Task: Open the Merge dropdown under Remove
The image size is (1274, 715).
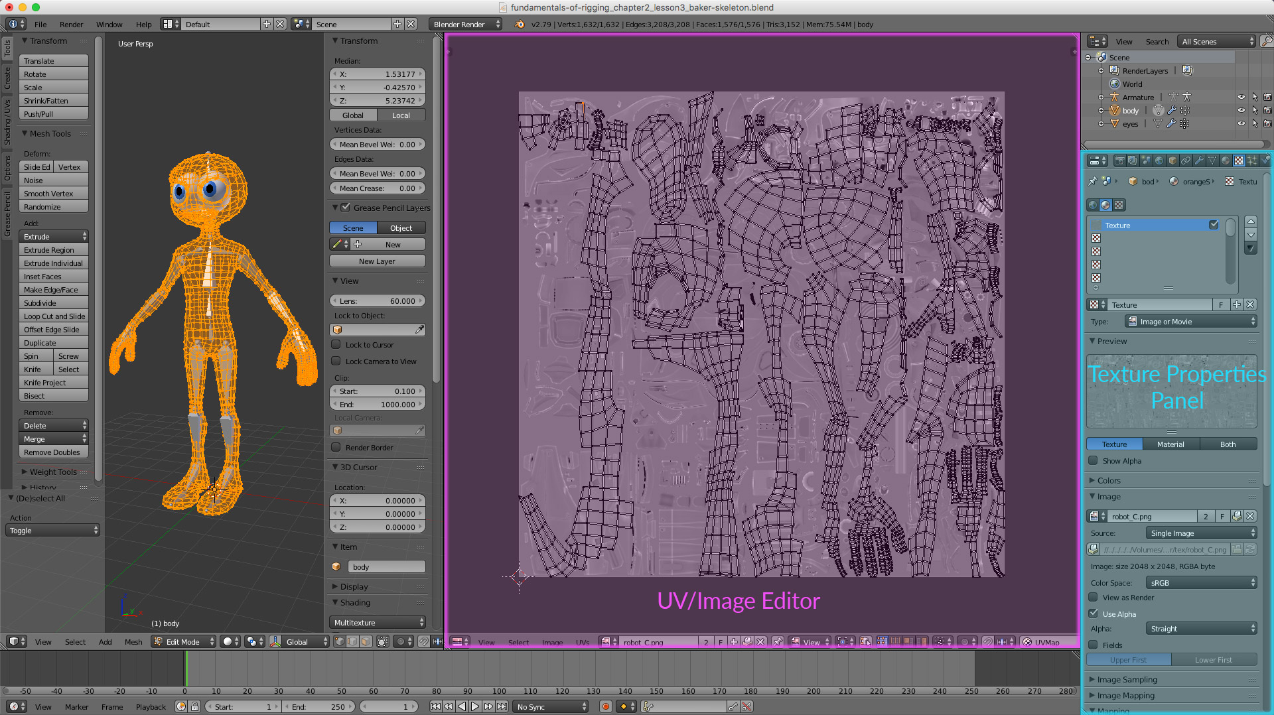Action: [x=54, y=439]
